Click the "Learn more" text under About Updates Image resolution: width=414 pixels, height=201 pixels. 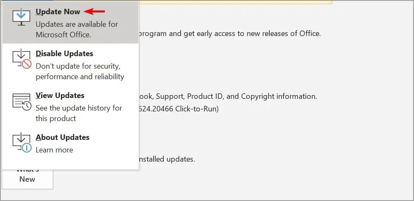point(54,150)
